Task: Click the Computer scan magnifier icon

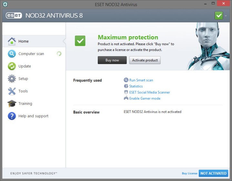Action: click(12, 54)
